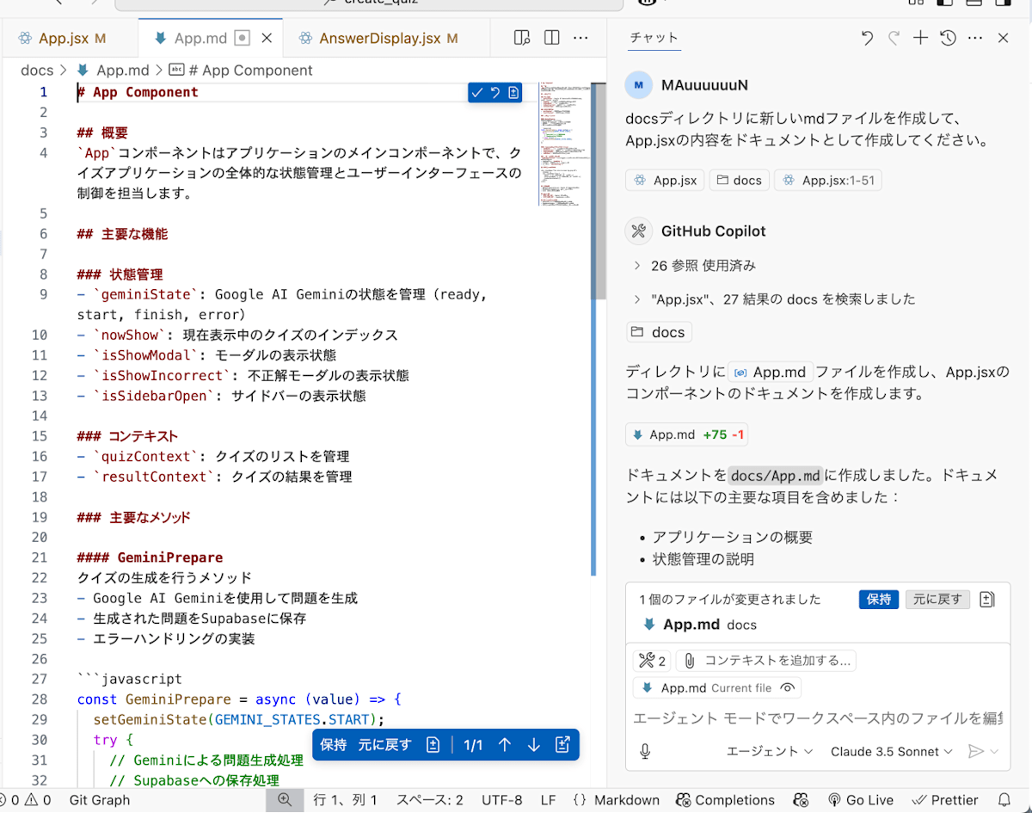Change スペース: 2 indentation setting

[x=429, y=800]
